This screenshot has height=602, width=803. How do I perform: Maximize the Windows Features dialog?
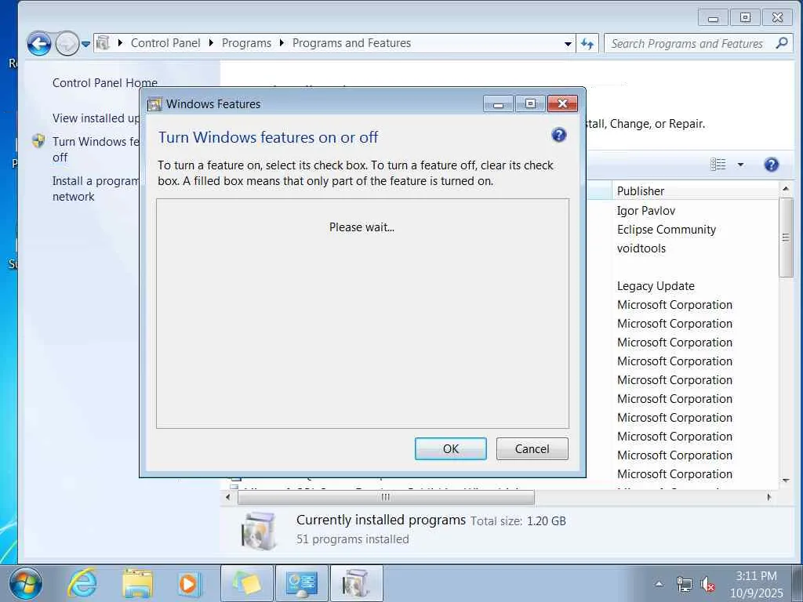click(530, 104)
